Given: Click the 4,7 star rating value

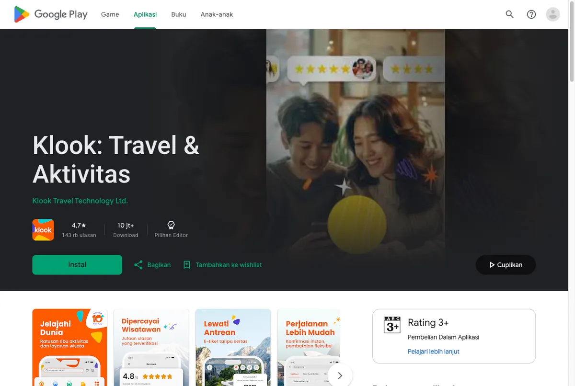Looking at the screenshot, I should [x=79, y=225].
